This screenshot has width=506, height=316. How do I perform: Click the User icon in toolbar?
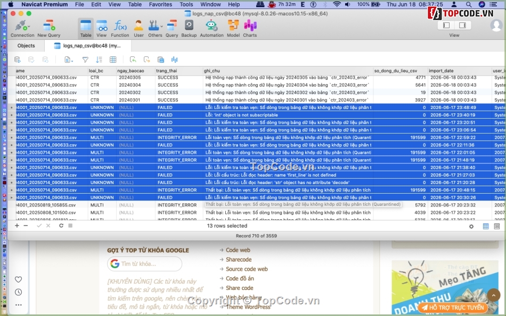(138, 28)
